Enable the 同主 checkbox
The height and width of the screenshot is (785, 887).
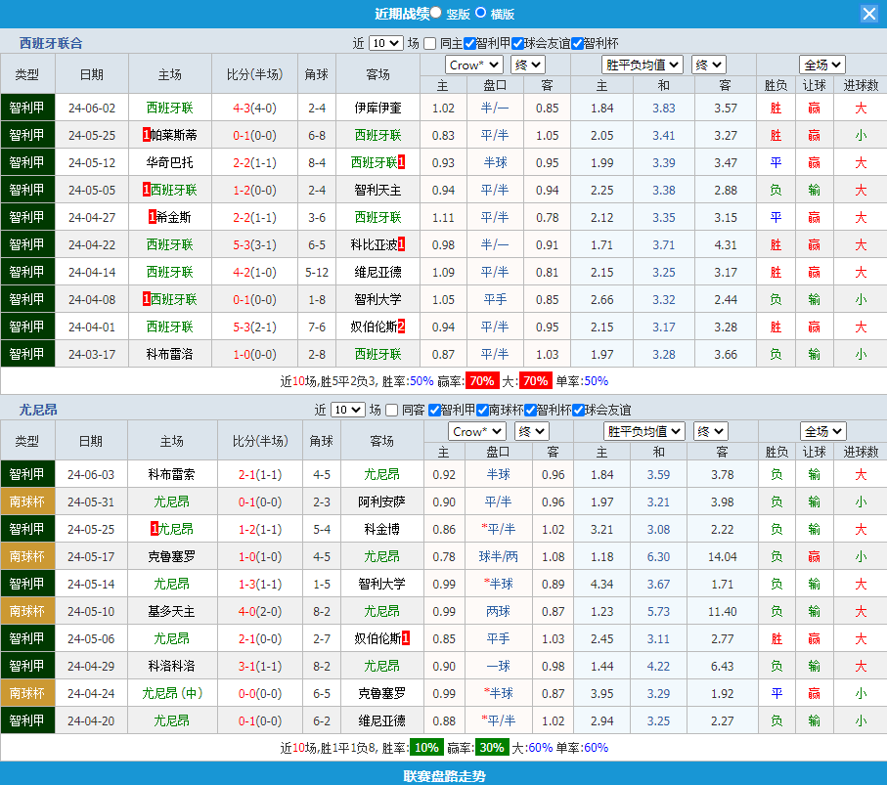(x=430, y=43)
